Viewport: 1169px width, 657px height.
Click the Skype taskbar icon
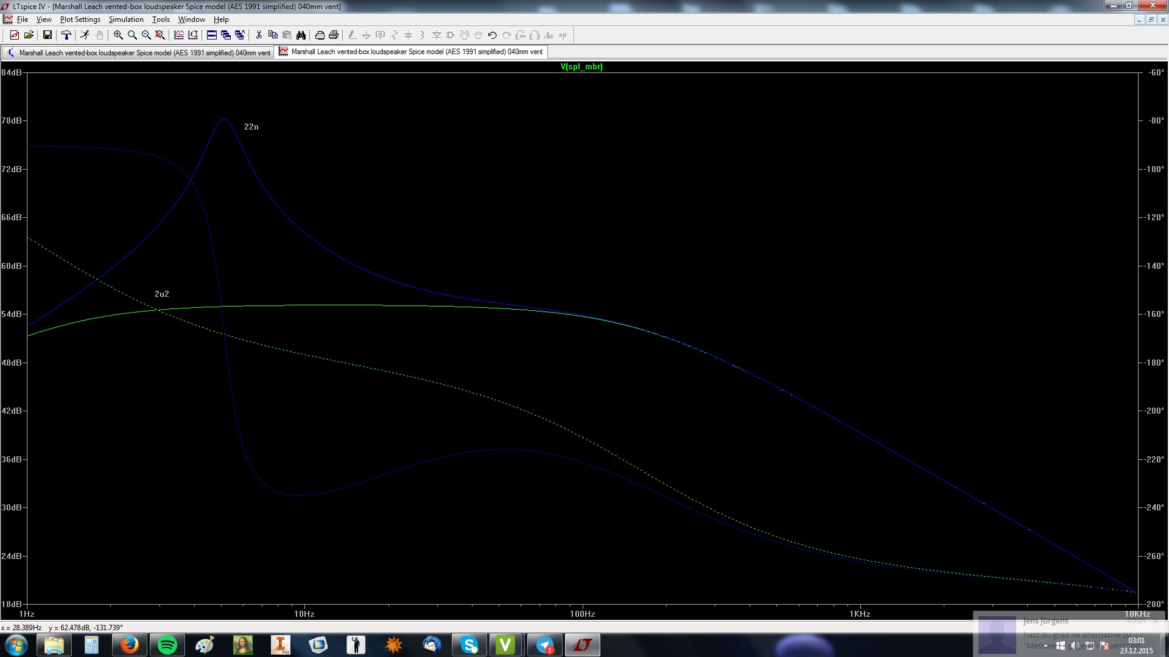(x=469, y=645)
